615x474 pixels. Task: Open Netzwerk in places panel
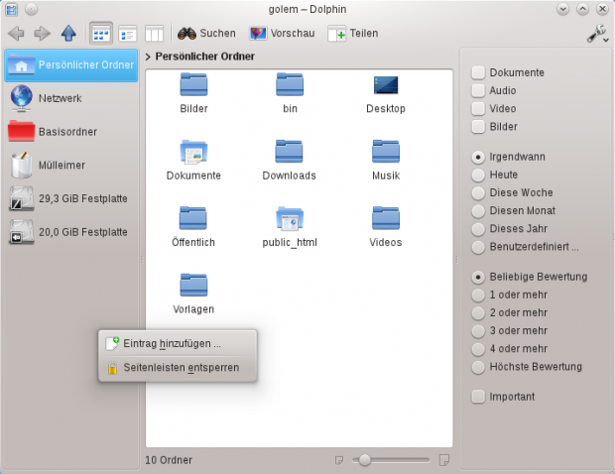tap(60, 98)
